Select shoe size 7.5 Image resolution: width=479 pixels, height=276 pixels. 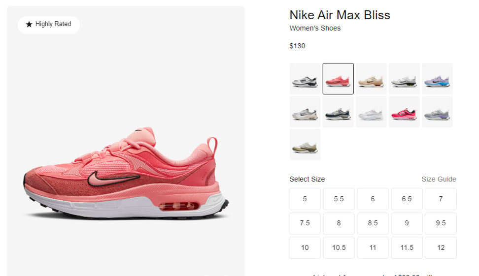tap(305, 223)
